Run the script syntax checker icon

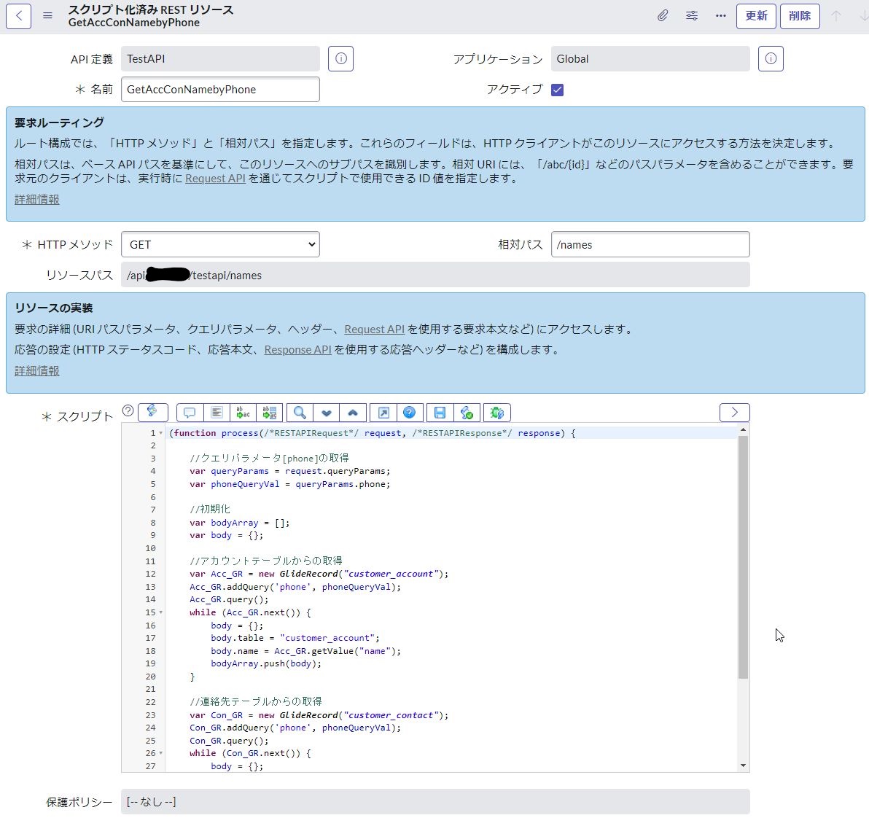(x=467, y=413)
